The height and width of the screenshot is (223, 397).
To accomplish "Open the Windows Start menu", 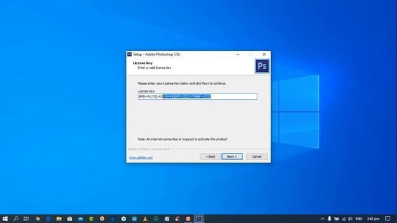I will pos(5,219).
